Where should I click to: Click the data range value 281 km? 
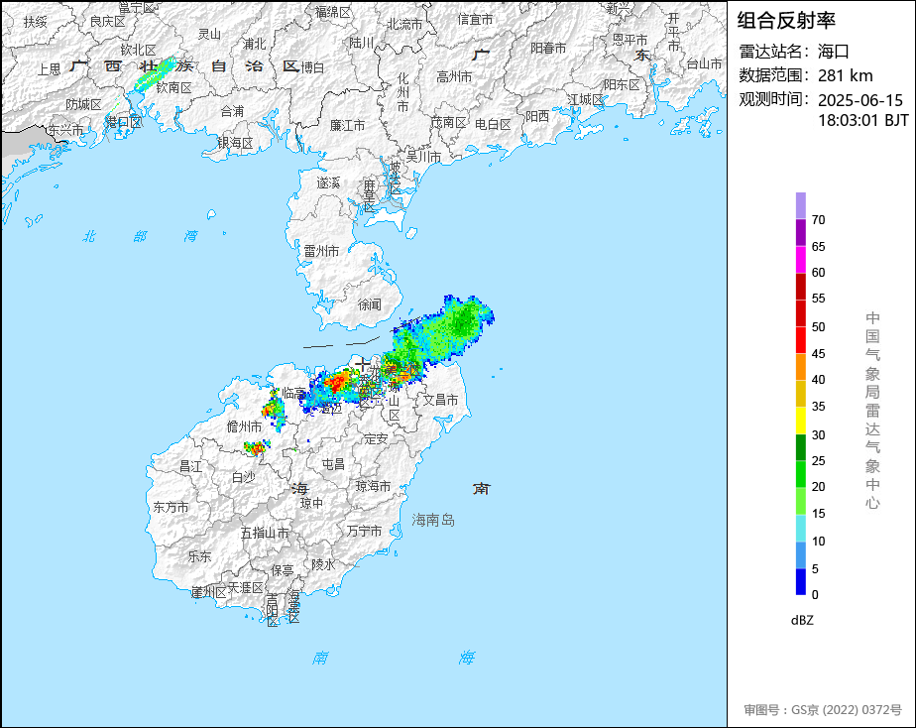(x=846, y=76)
